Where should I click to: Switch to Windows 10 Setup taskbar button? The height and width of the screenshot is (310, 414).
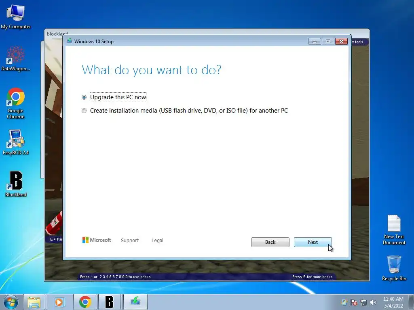tap(135, 302)
